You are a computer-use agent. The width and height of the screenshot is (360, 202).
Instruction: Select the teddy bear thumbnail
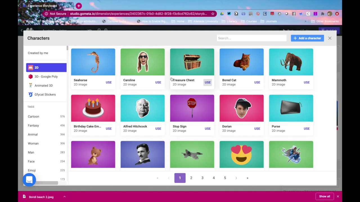point(93,155)
